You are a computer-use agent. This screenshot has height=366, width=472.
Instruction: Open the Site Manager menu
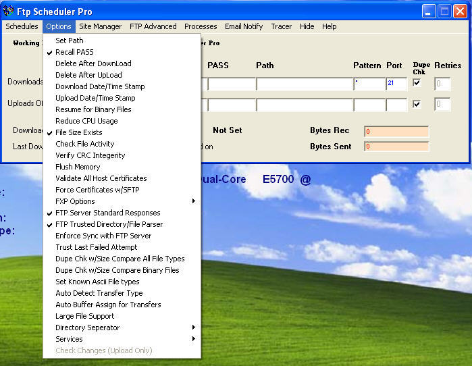100,26
